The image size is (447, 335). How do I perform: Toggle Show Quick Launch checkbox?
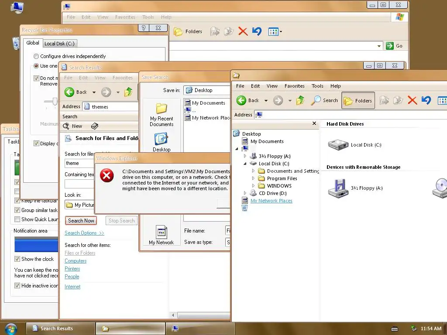tap(17, 219)
